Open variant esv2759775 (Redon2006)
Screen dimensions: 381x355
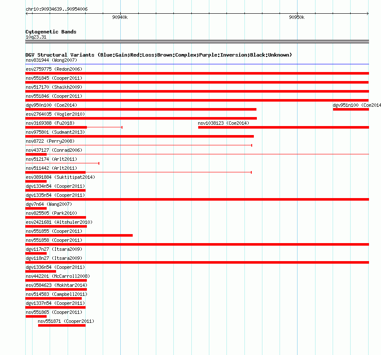[54, 69]
